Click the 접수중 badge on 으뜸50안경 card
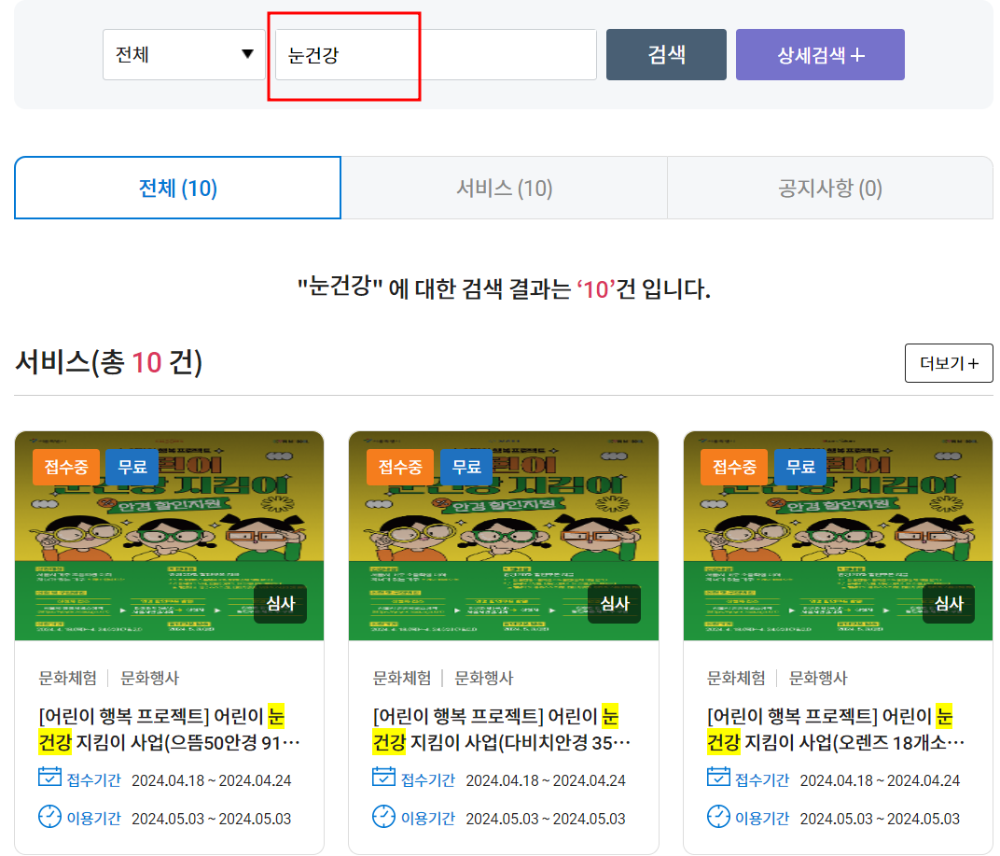 point(66,467)
